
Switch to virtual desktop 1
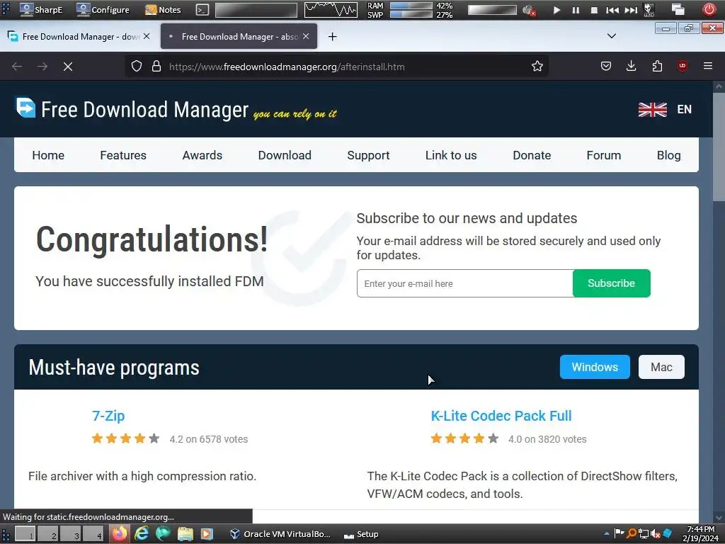click(x=25, y=534)
